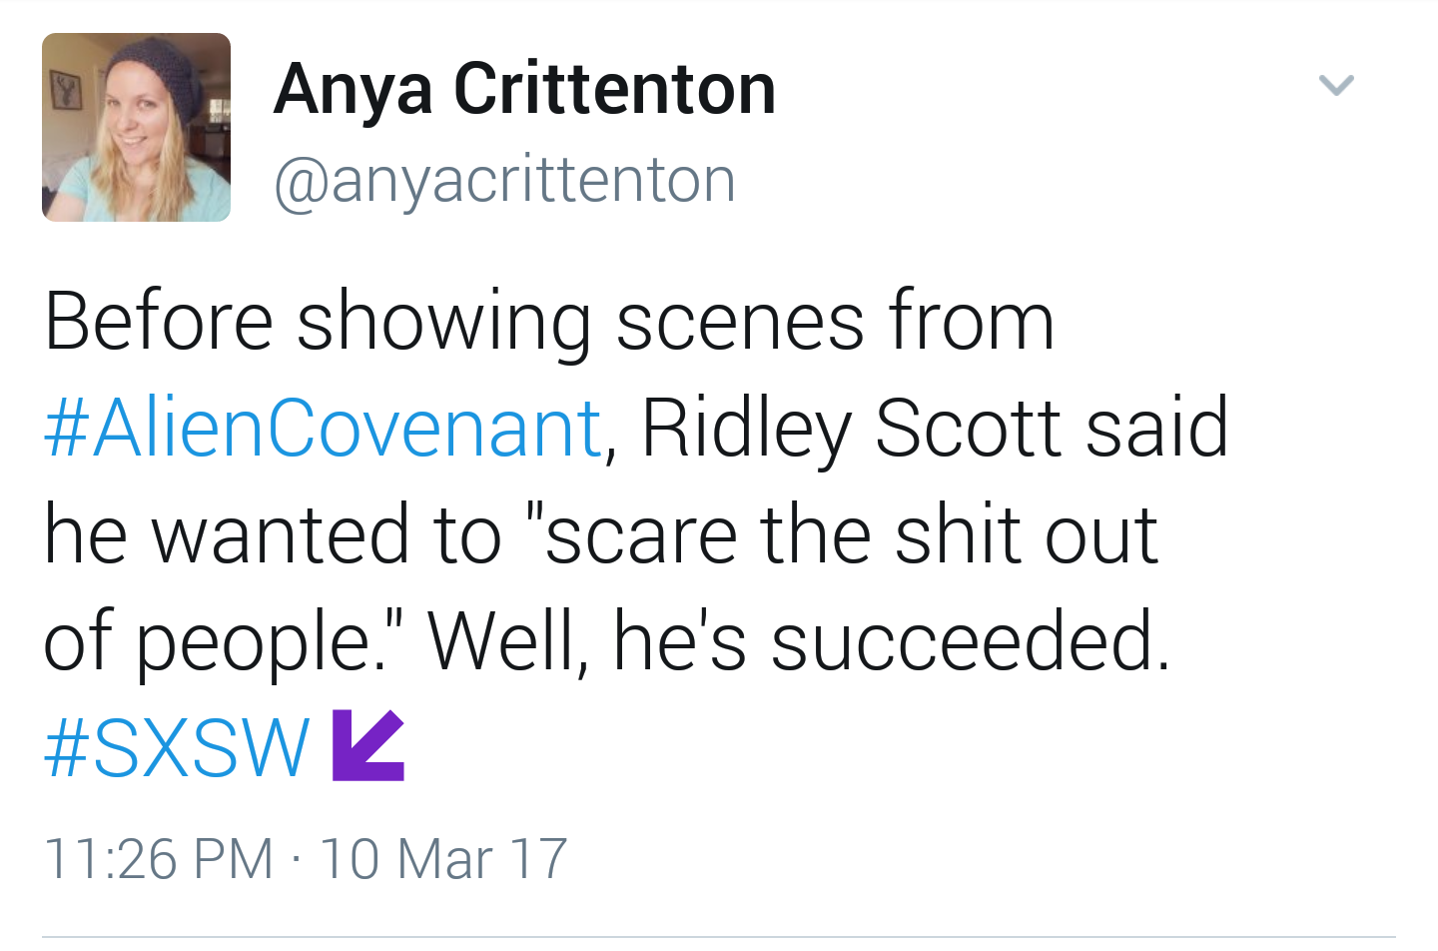The image size is (1438, 951).
Task: Click the dot separator between time and date
Action: (x=297, y=860)
